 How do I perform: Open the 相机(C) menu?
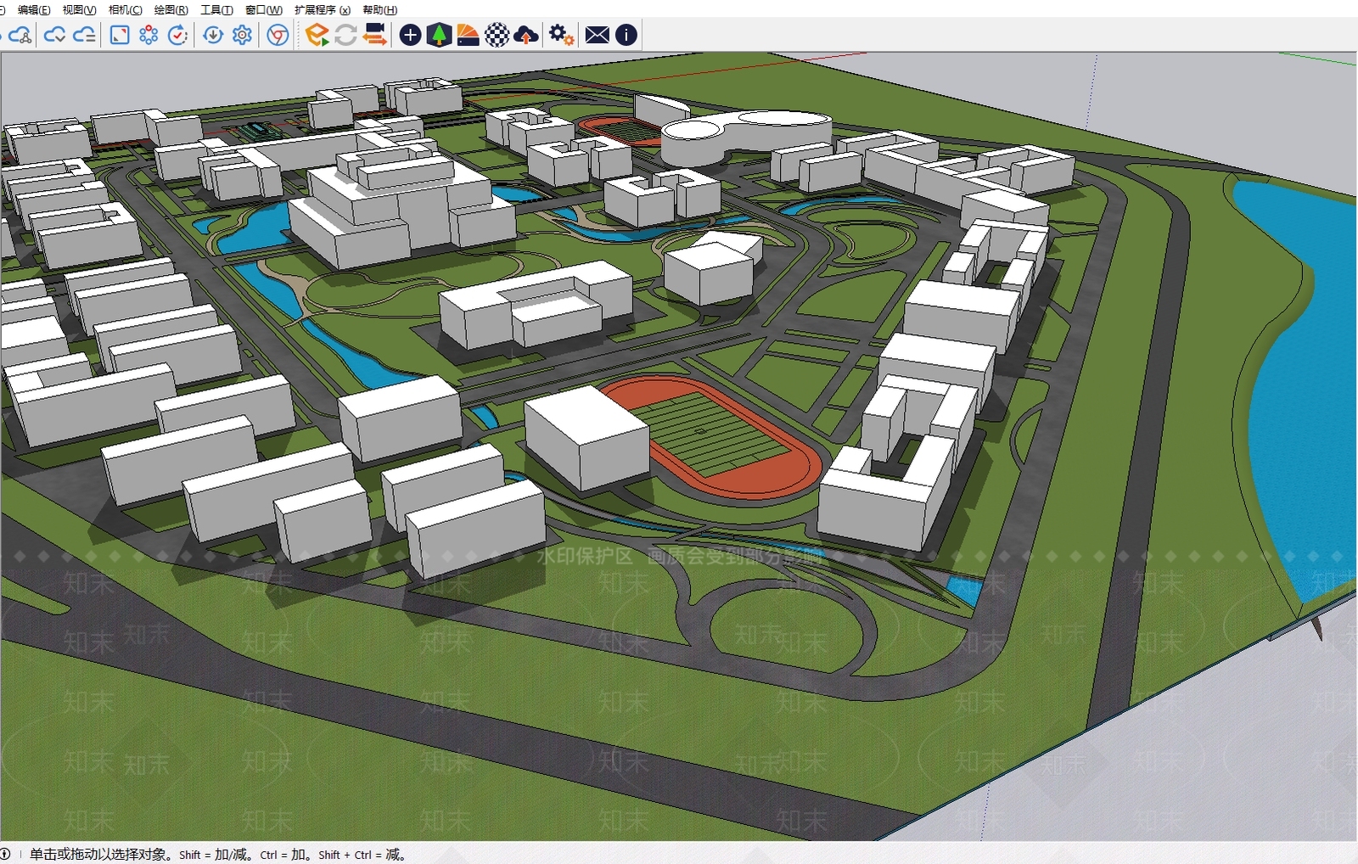pos(125,9)
